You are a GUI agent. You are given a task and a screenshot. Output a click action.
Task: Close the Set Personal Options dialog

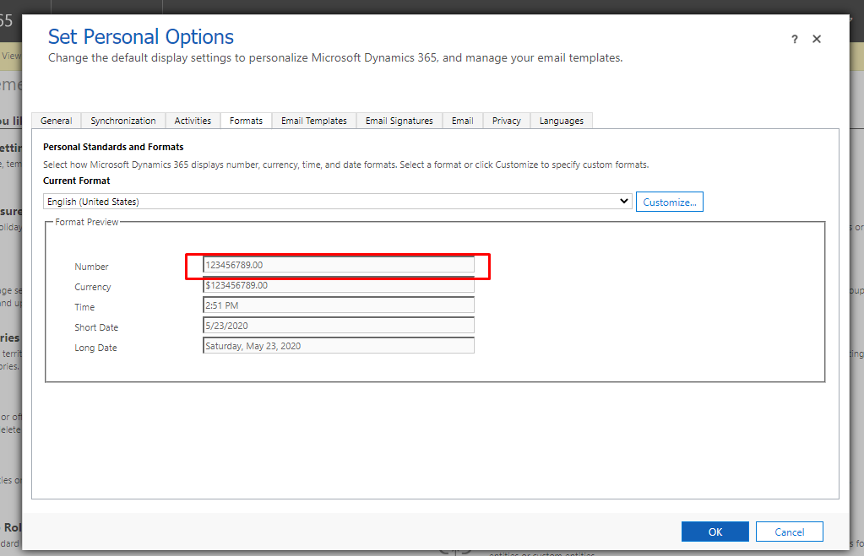click(817, 39)
